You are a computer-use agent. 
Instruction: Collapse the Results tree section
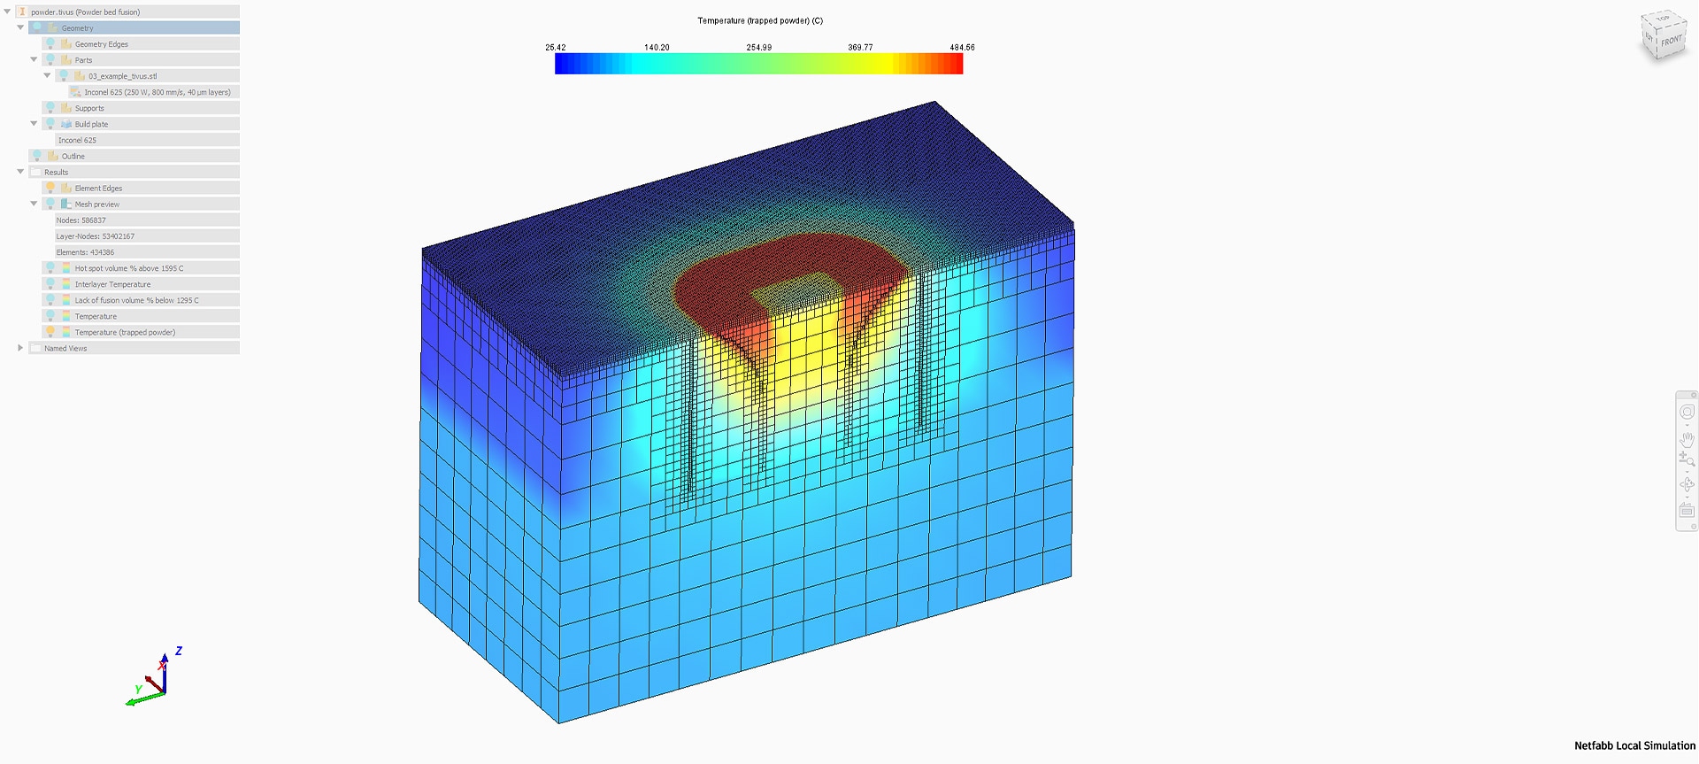[20, 172]
